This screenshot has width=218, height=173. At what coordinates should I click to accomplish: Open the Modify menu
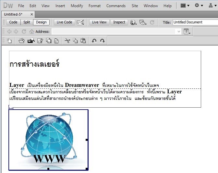click(x=77, y=6)
